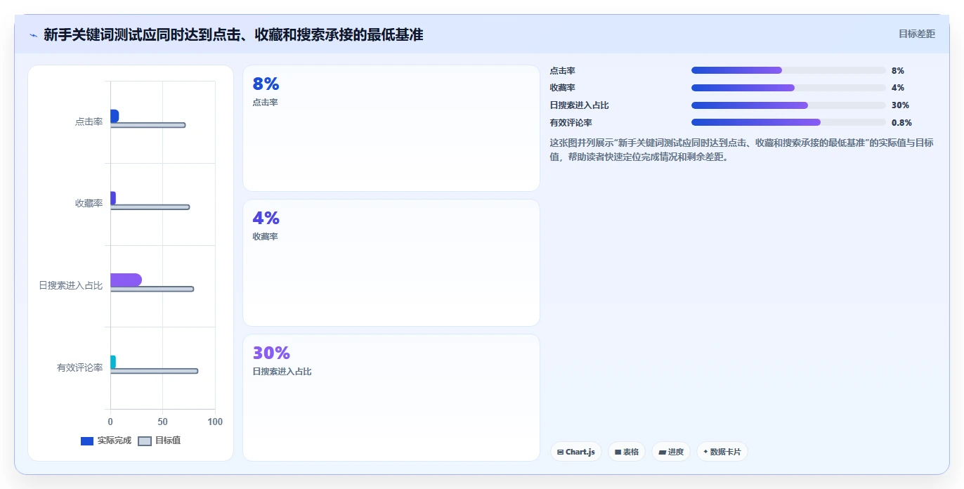Image resolution: width=964 pixels, height=489 pixels.
Task: Click the description paragraph starting 这张图并列展示
Action: 742,150
